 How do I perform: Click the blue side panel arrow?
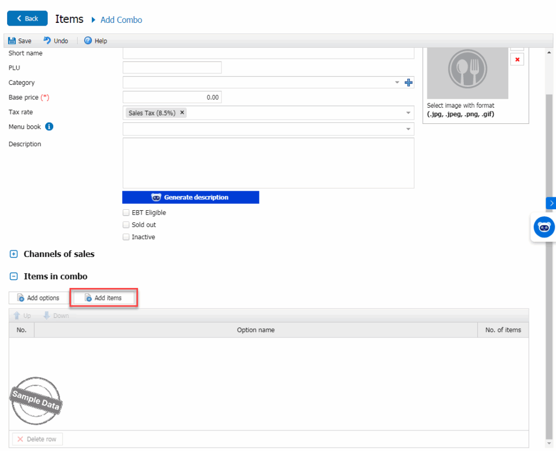(551, 203)
